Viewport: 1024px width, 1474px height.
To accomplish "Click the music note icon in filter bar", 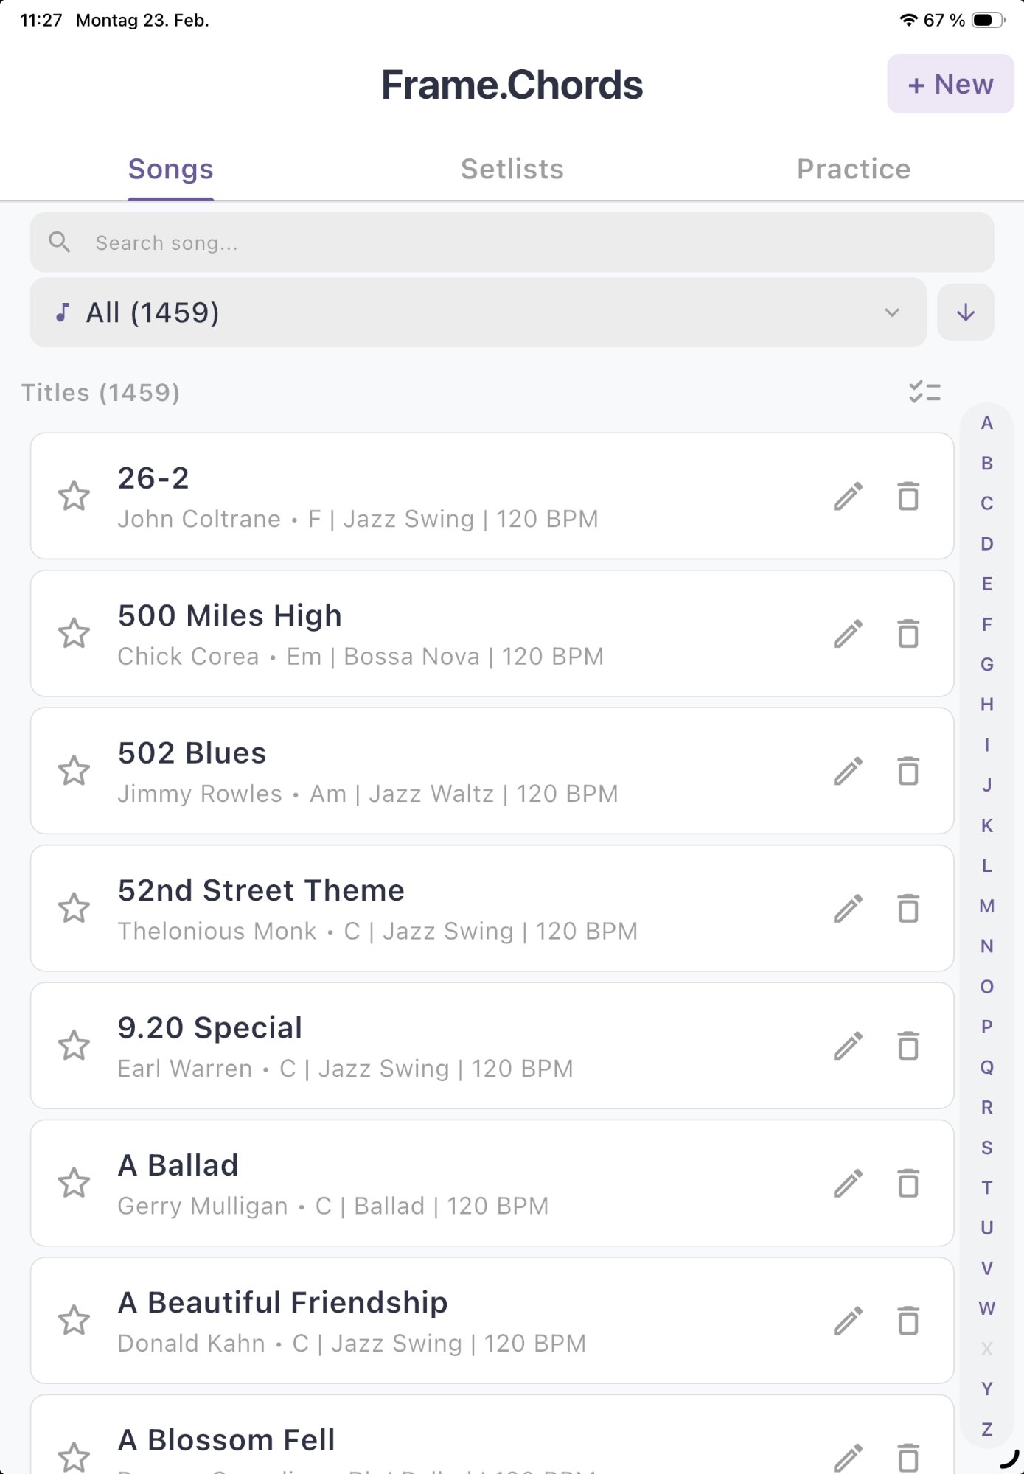I will tap(63, 312).
